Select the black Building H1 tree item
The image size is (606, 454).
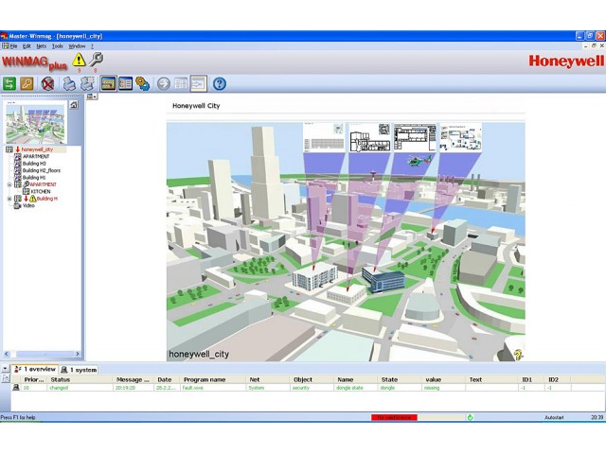[x=34, y=177]
